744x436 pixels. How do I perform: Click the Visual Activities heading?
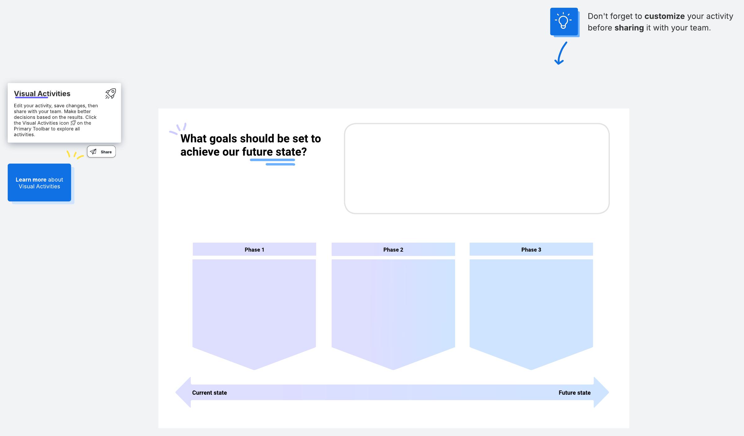[42, 94]
